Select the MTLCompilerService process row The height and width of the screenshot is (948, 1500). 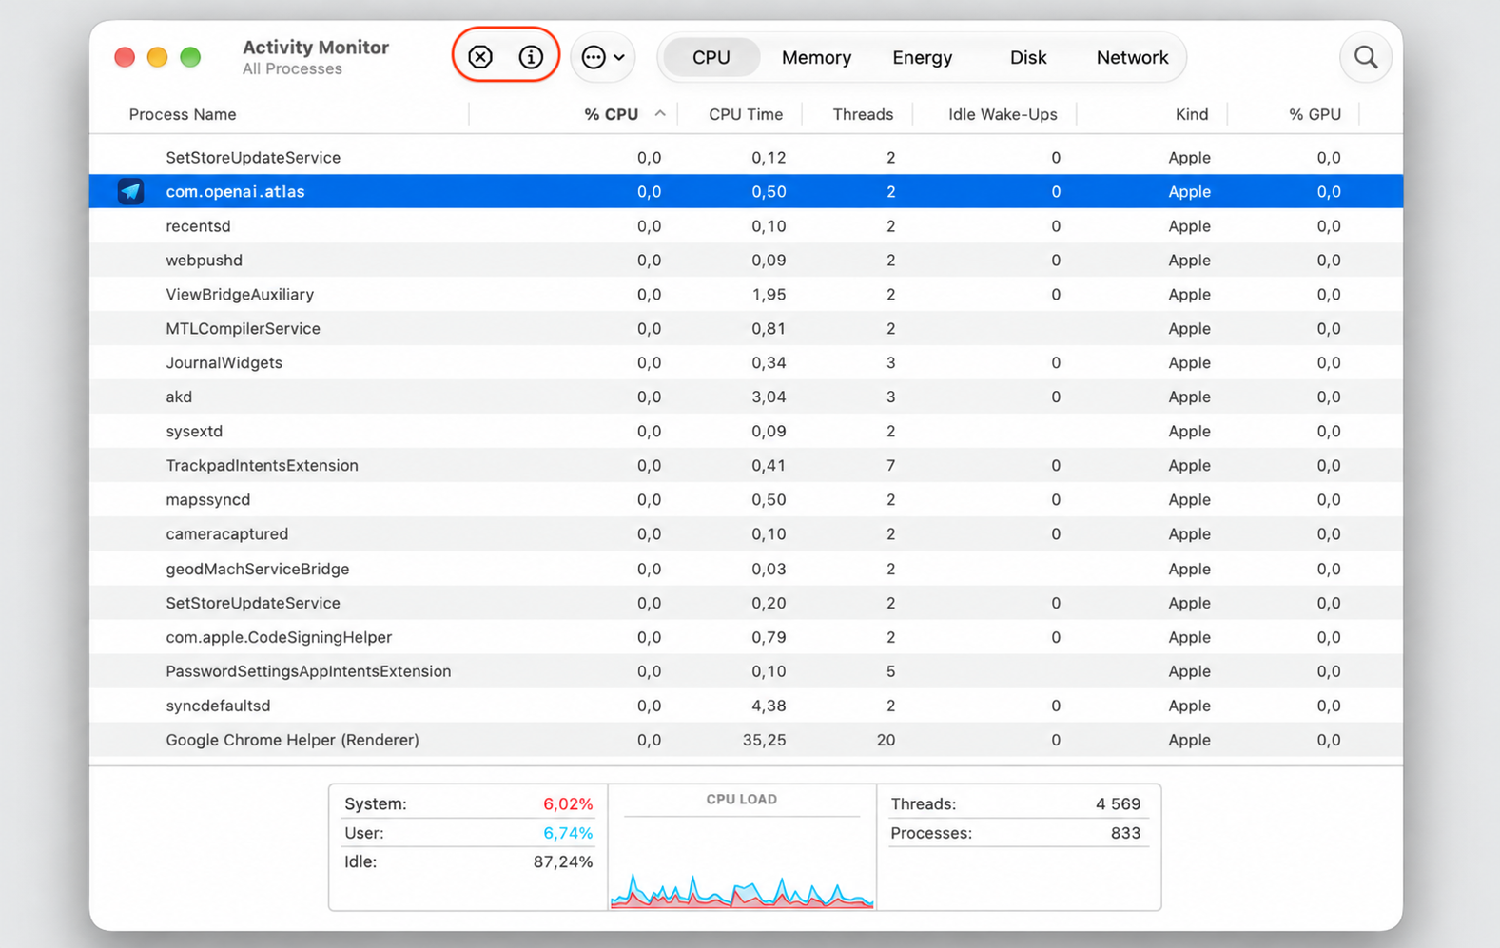click(746, 328)
